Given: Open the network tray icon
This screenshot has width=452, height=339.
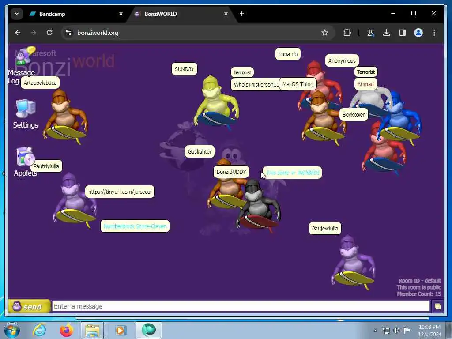Looking at the screenshot, I should 386,331.
